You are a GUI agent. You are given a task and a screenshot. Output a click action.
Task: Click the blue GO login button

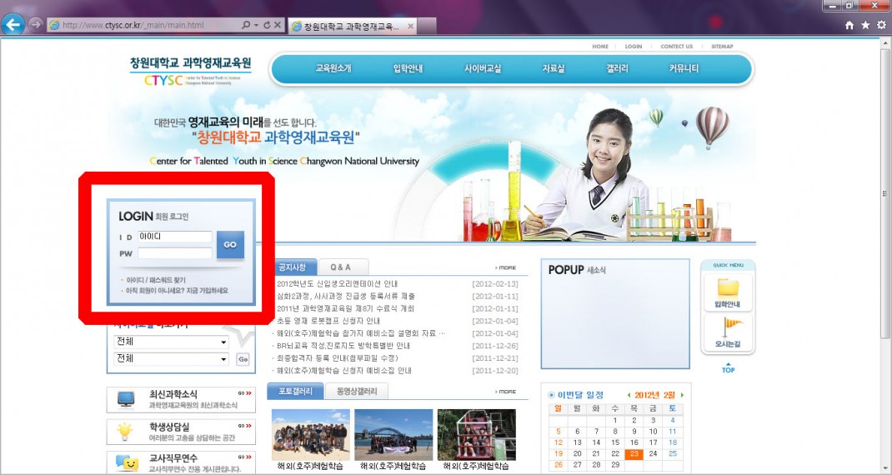point(230,245)
